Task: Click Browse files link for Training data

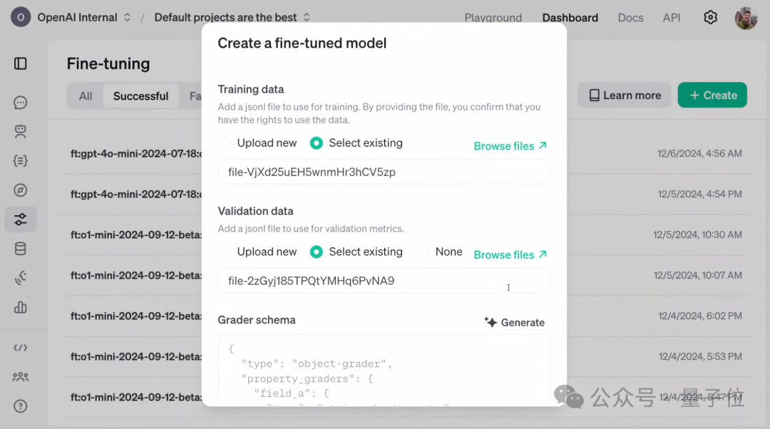Action: pos(510,146)
